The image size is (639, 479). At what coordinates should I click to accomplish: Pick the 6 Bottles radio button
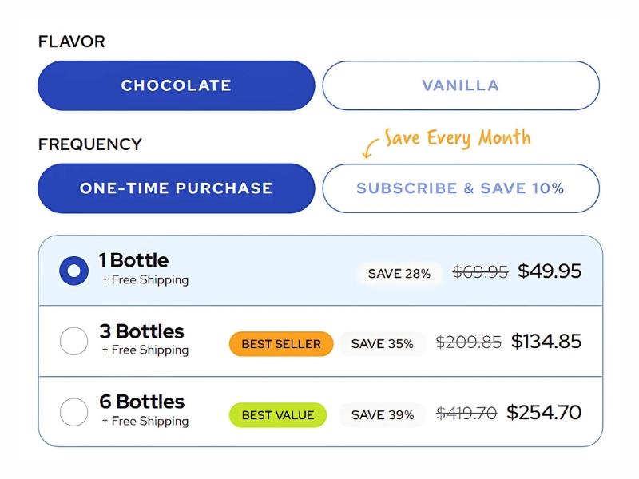pyautogui.click(x=74, y=413)
